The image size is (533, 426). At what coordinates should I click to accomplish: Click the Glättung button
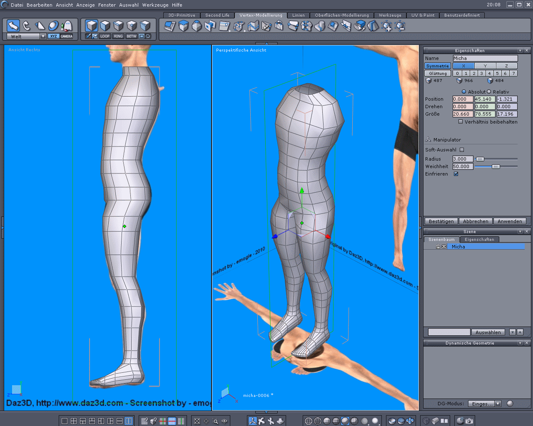point(438,73)
